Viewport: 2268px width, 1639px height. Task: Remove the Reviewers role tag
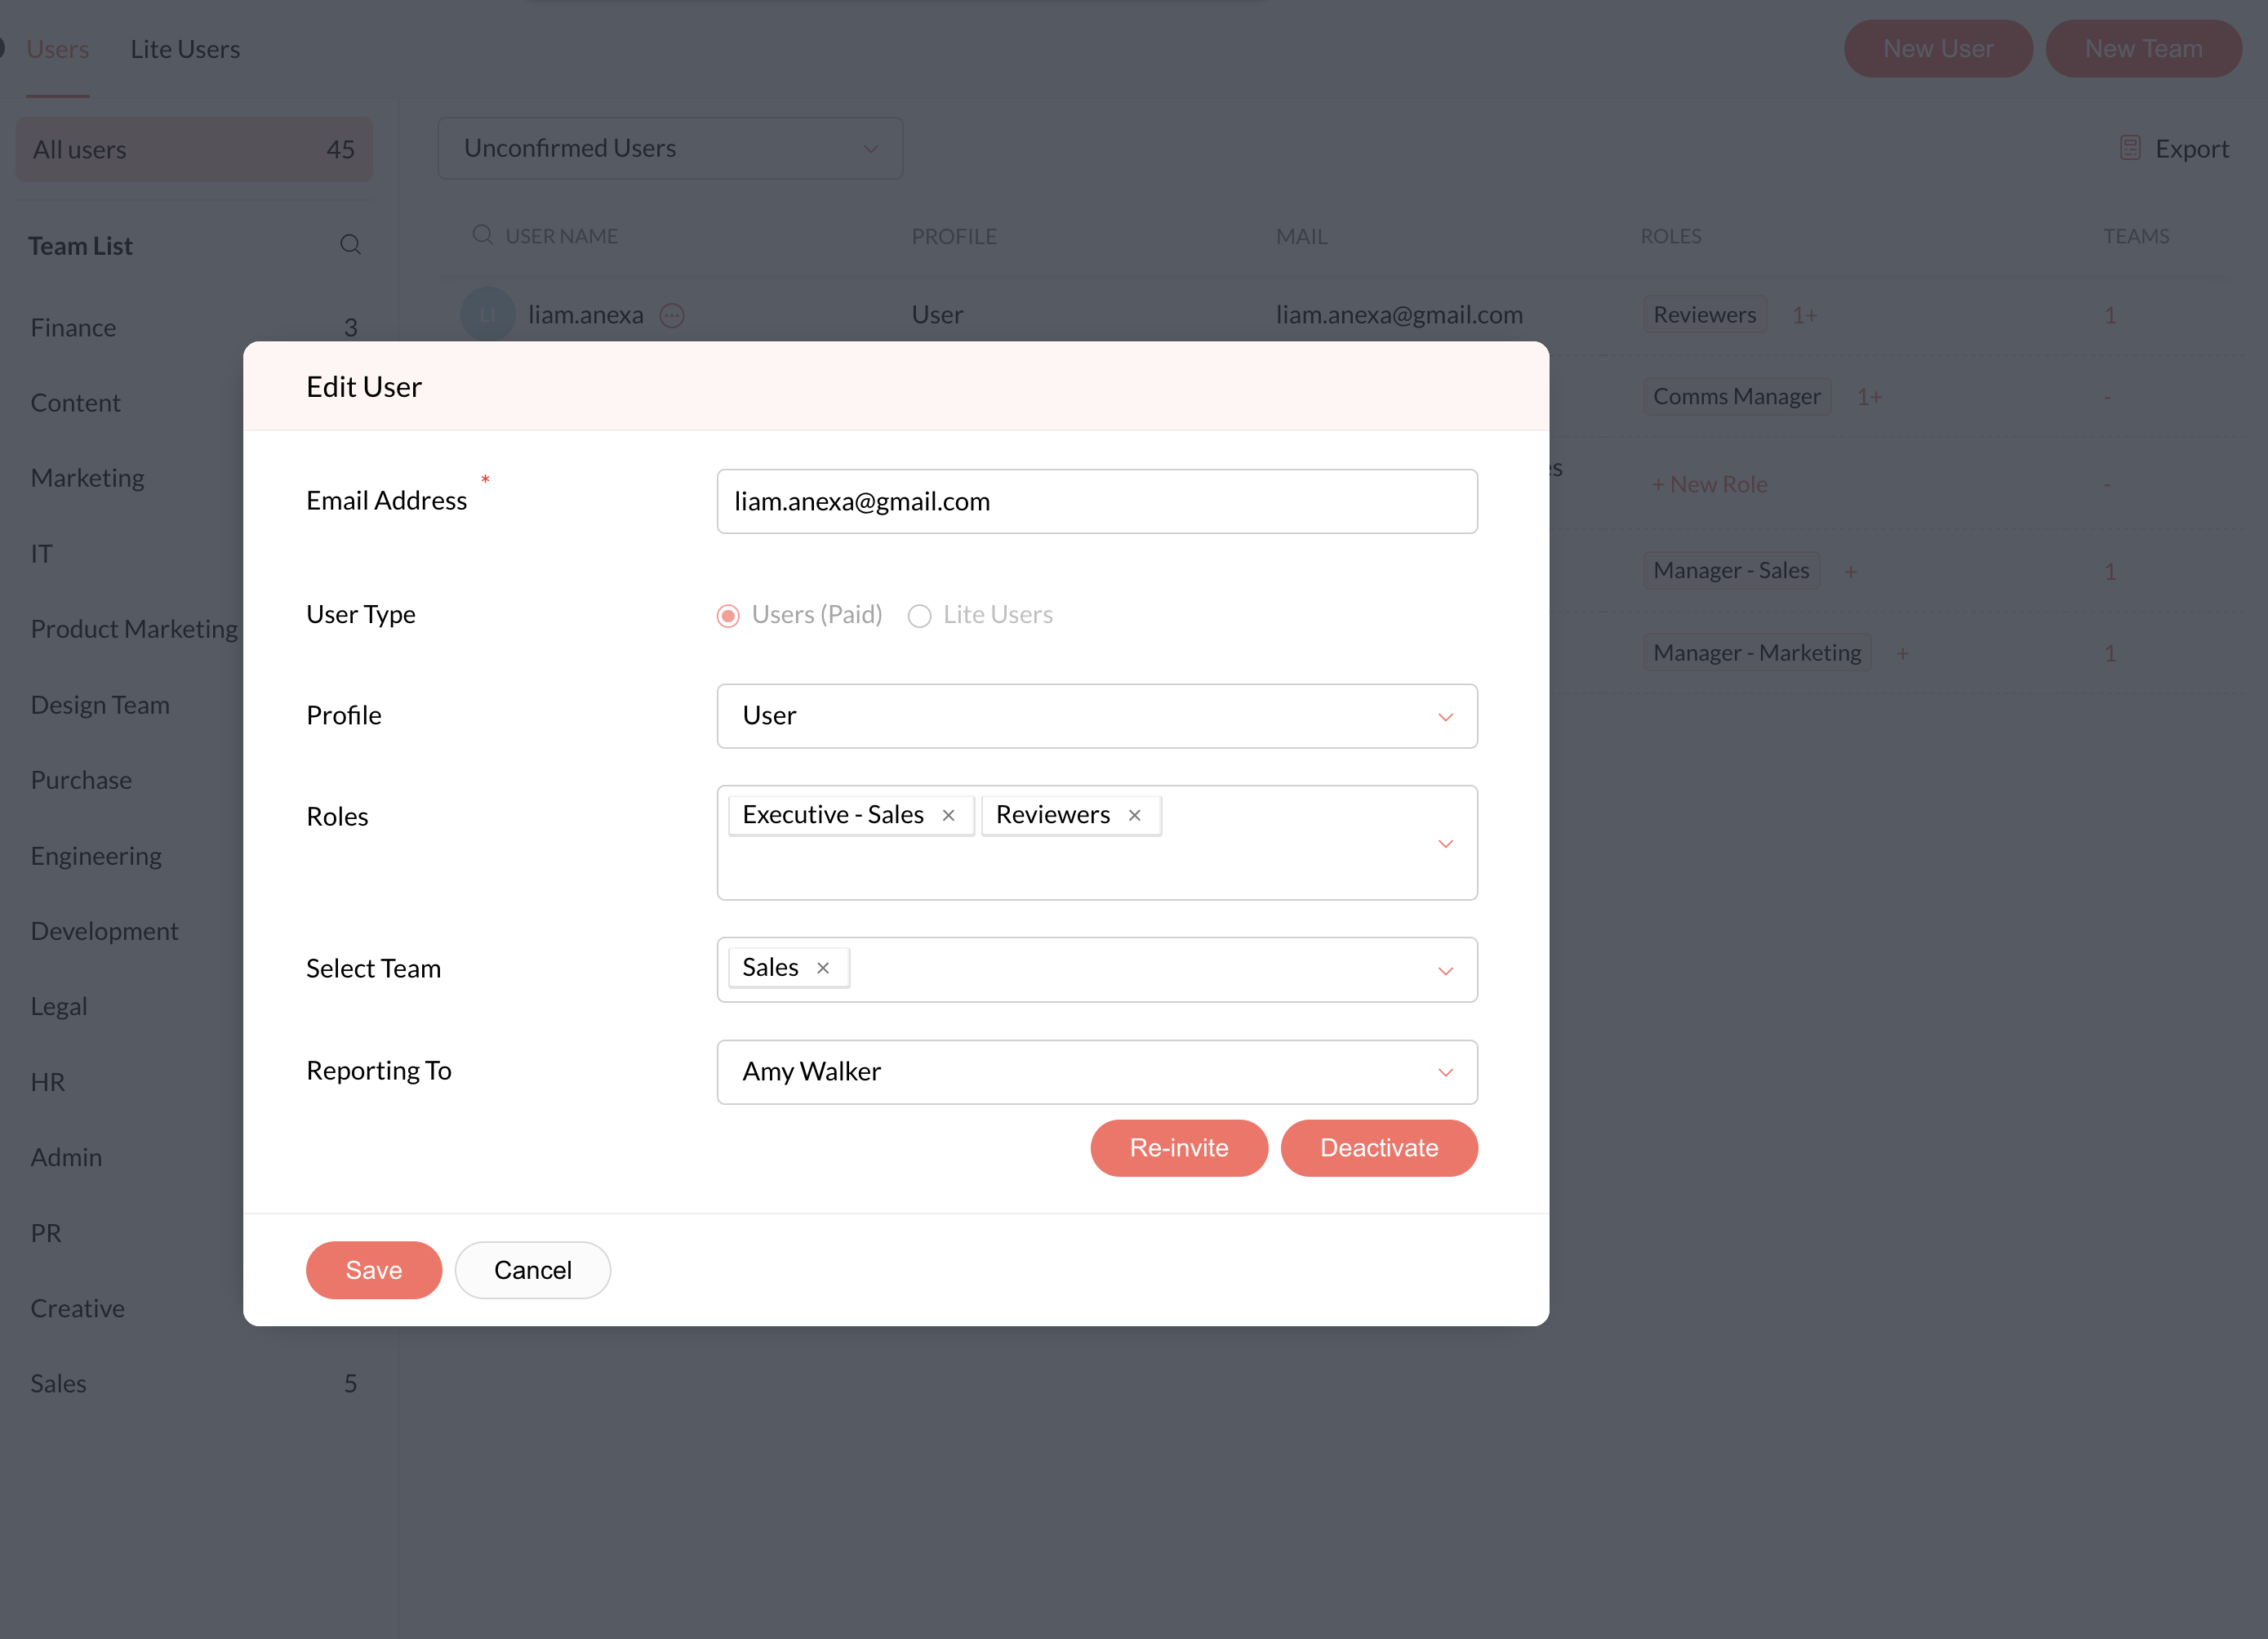coord(1134,816)
